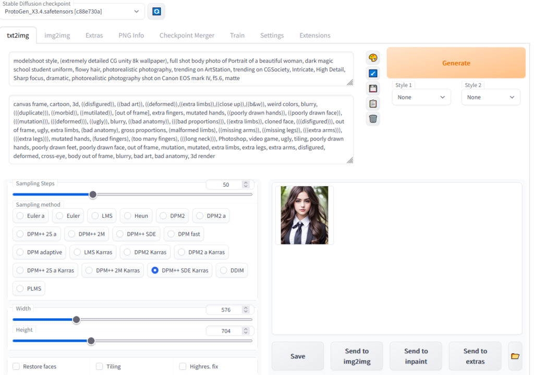Click the artist palette icon near Generate
This screenshot has width=534, height=375.
[x=373, y=57]
